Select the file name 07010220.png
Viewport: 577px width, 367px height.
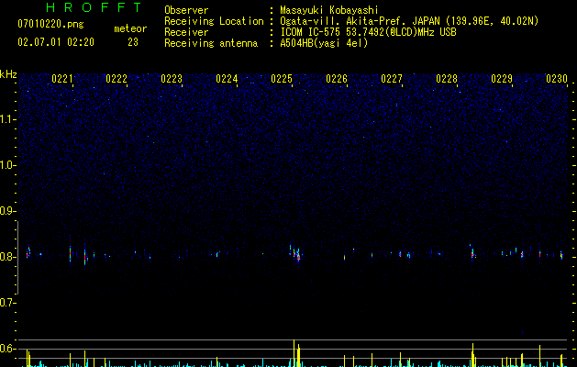(50, 25)
